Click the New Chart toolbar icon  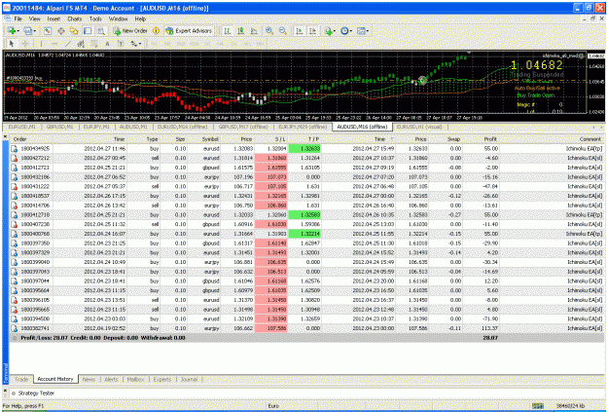12,30
